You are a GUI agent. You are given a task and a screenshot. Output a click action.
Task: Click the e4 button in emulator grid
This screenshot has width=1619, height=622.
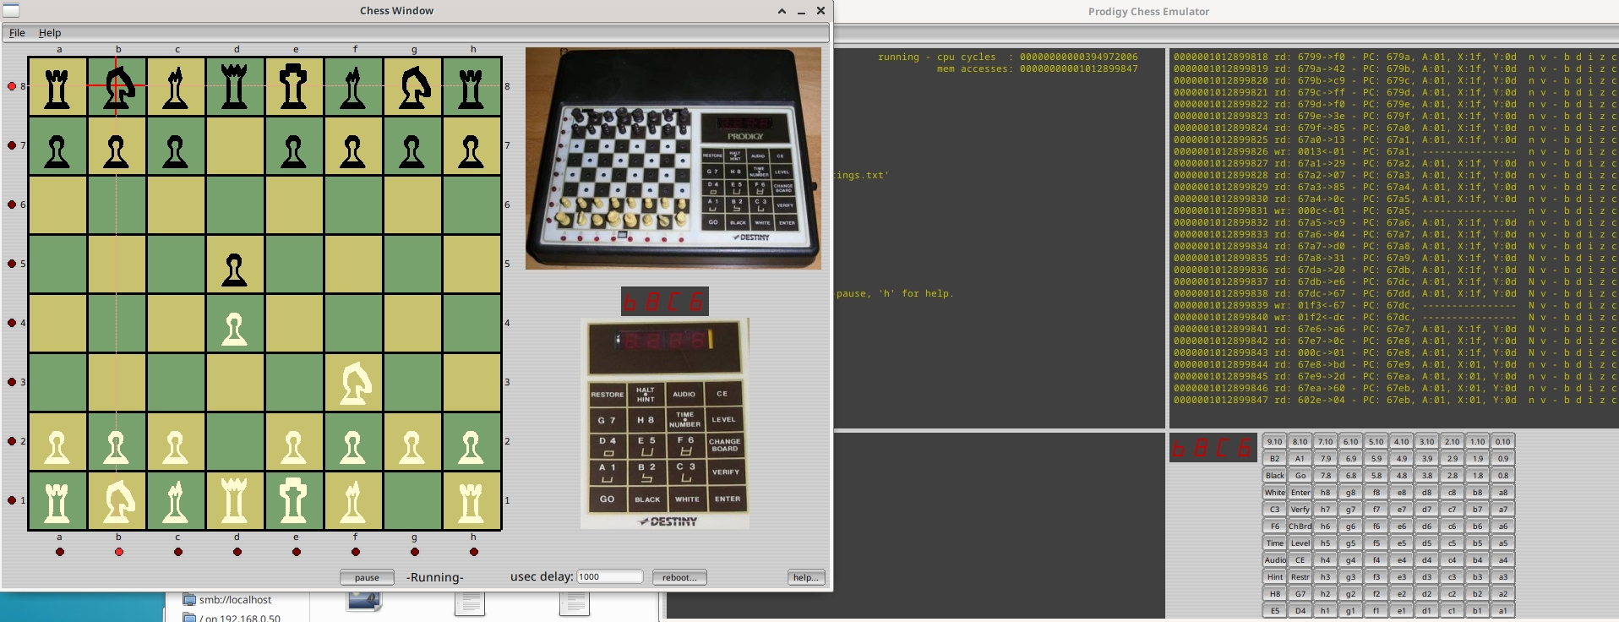(x=1402, y=559)
